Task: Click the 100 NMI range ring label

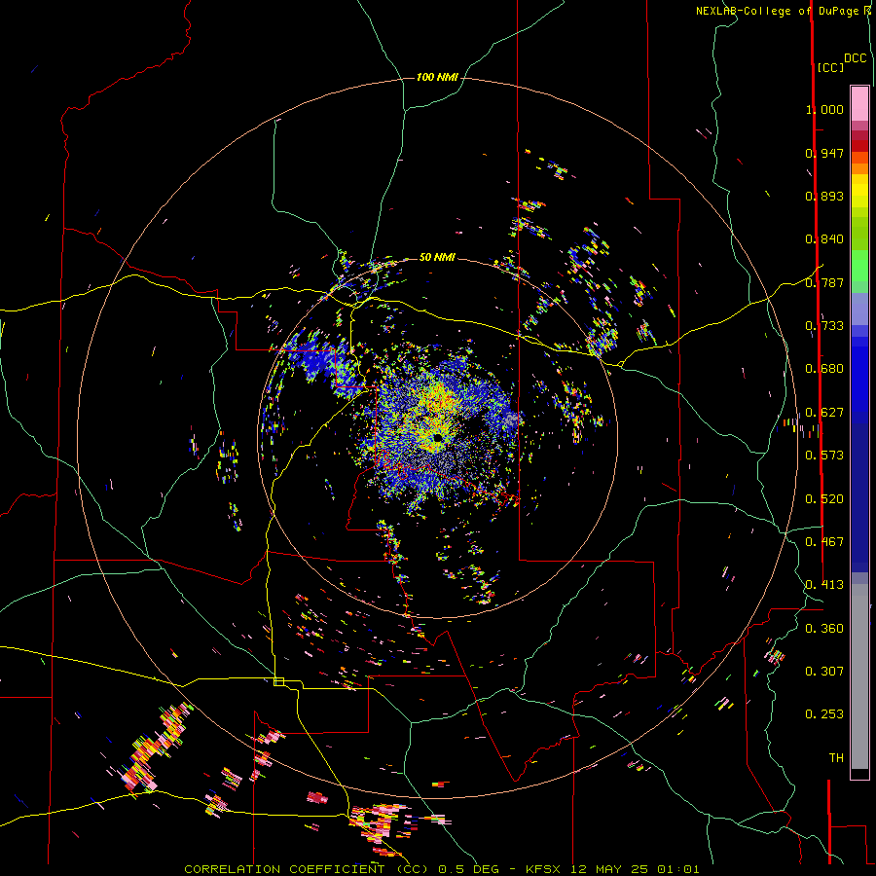Action: click(437, 77)
